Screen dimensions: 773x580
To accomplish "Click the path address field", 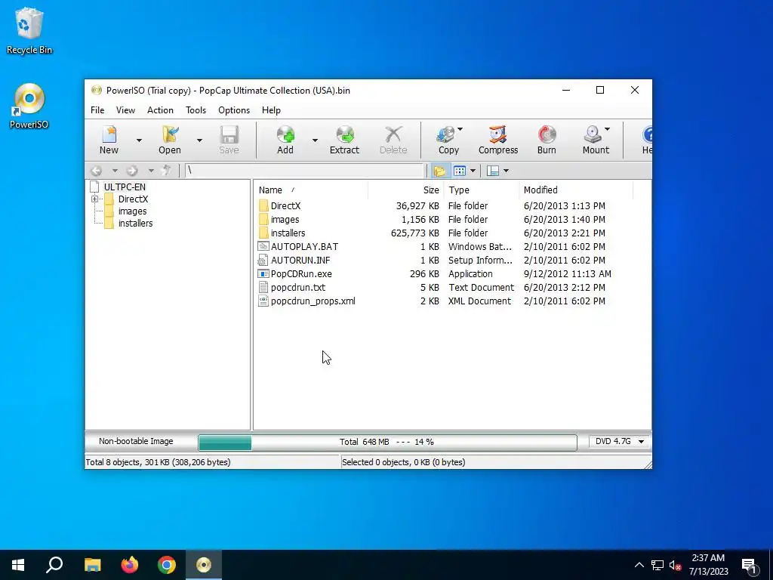I will point(304,171).
